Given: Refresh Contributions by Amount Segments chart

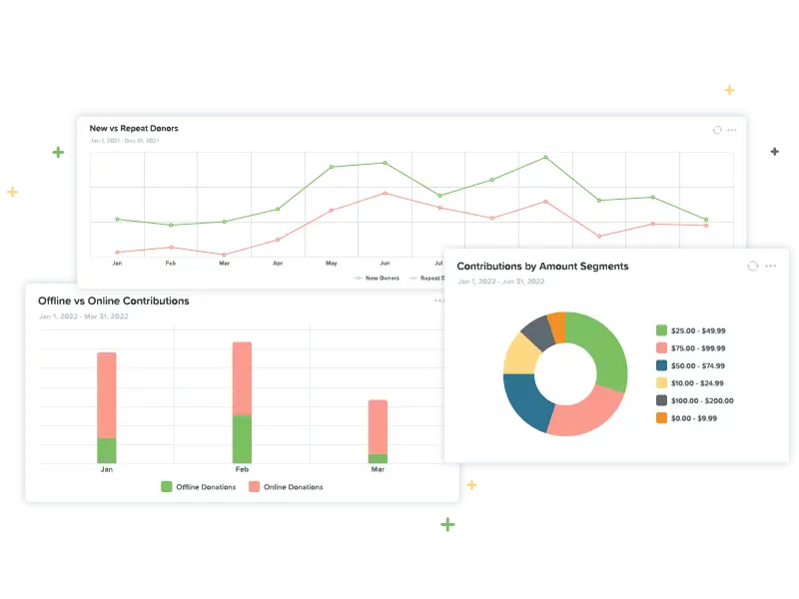Looking at the screenshot, I should point(753,266).
